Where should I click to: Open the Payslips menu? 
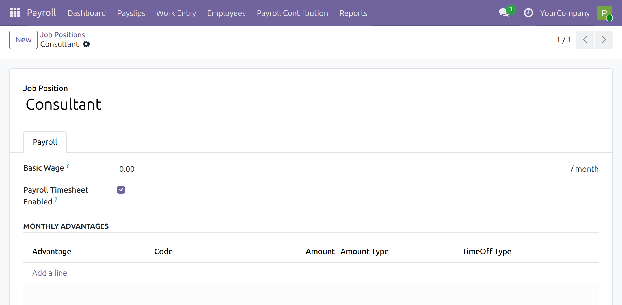click(131, 13)
